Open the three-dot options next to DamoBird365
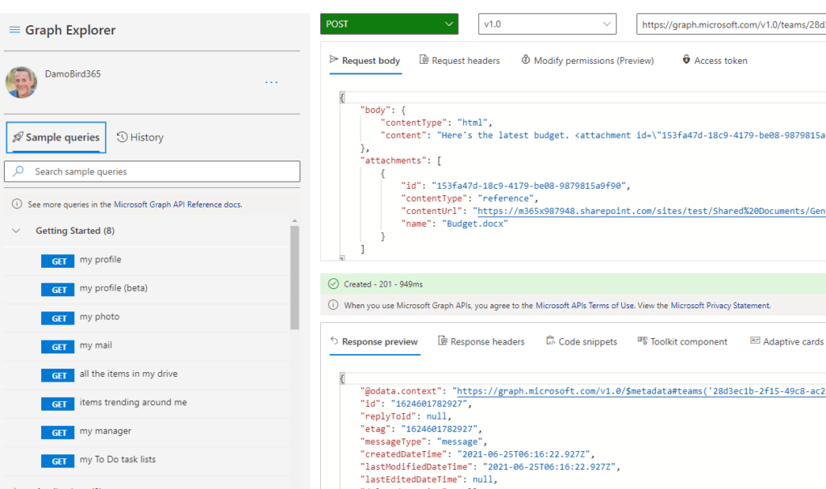Viewport: 826px width, 489px height. click(271, 82)
